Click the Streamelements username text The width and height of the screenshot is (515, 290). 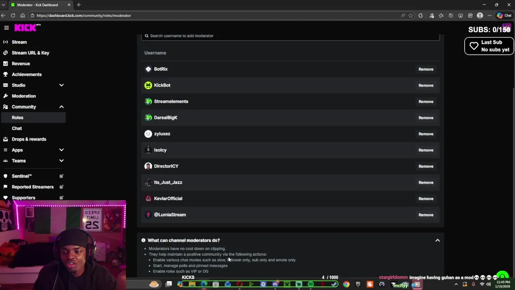point(171,101)
